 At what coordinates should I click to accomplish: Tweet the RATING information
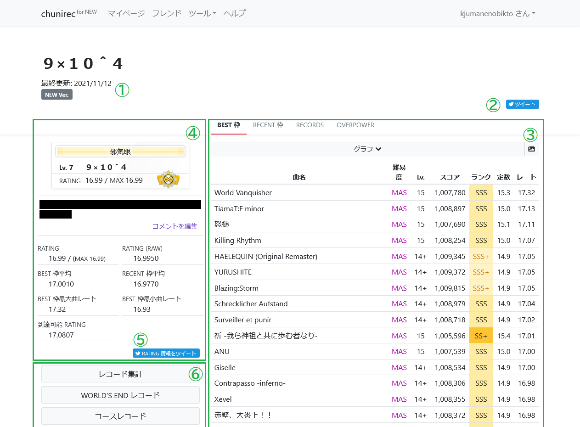pyautogui.click(x=166, y=353)
